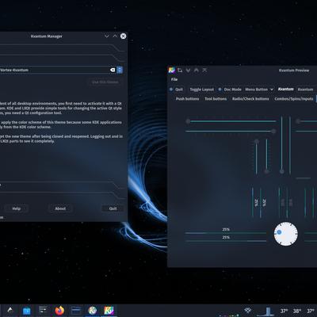Click the Quit button in Kvantum Manager
The width and height of the screenshot is (317, 317).
click(x=113, y=208)
